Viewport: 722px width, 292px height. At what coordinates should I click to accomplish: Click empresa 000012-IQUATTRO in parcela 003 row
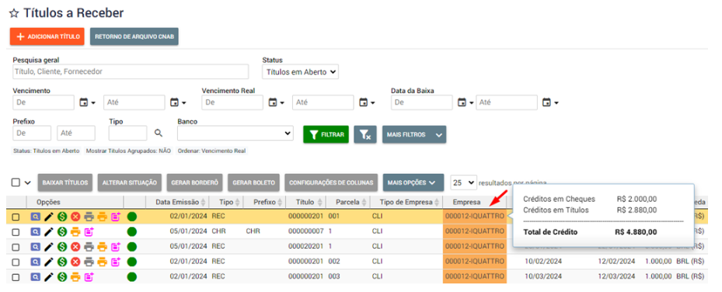[475, 276]
